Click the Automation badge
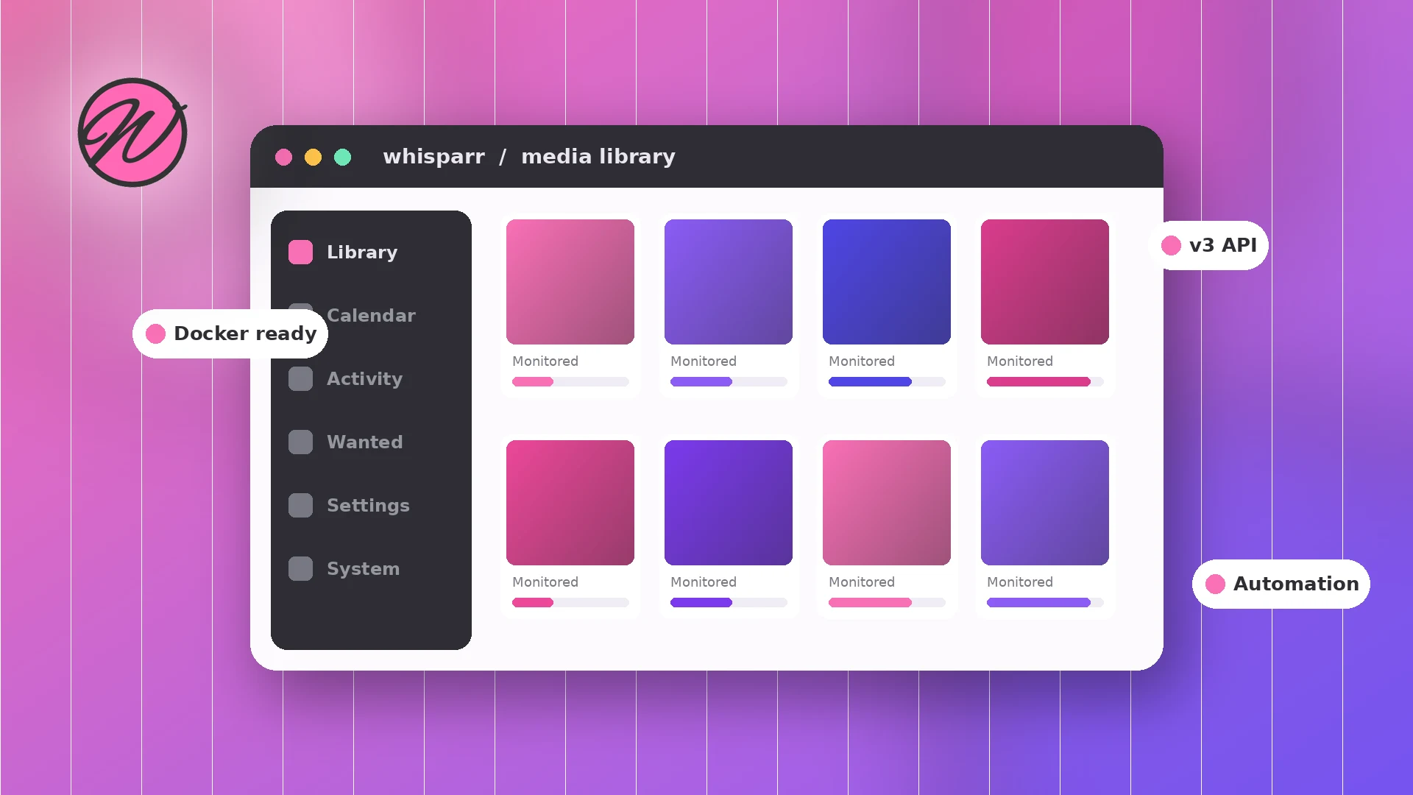Image resolution: width=1413 pixels, height=795 pixels. [1281, 584]
